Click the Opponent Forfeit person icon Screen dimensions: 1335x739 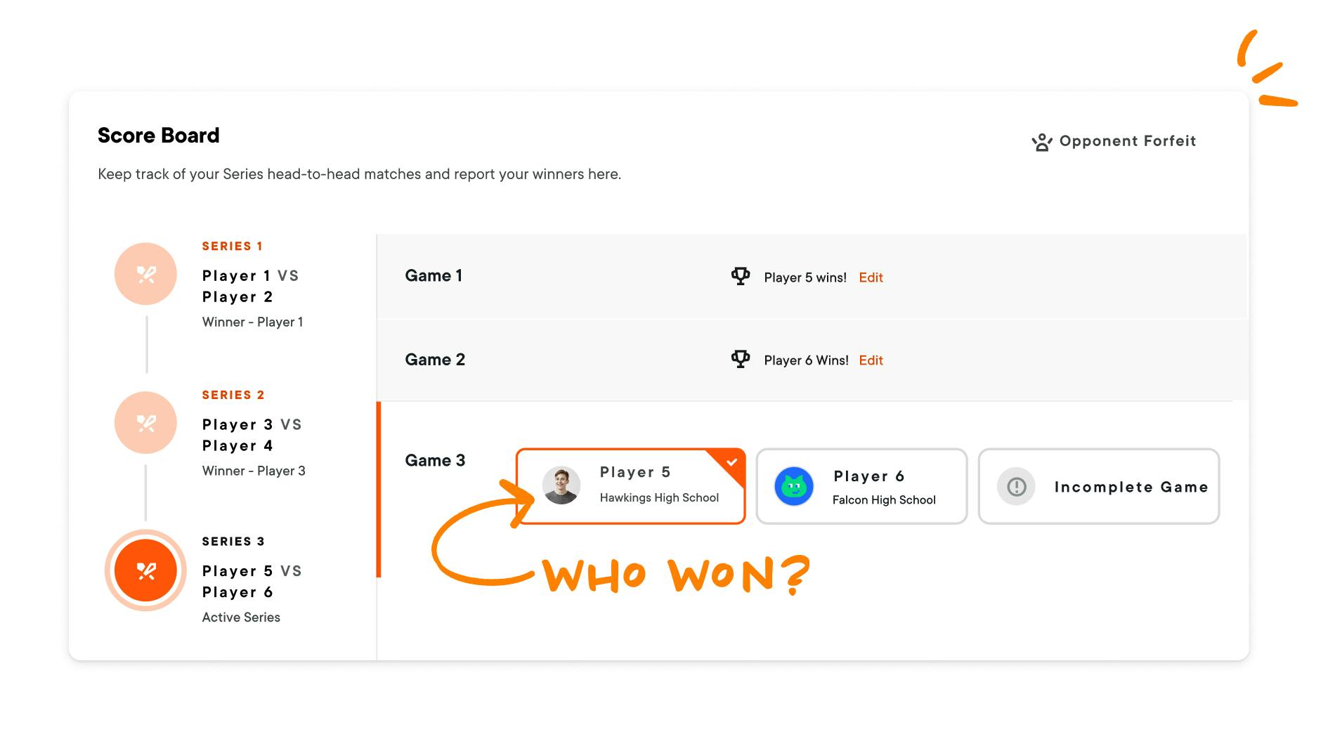pyautogui.click(x=1041, y=142)
